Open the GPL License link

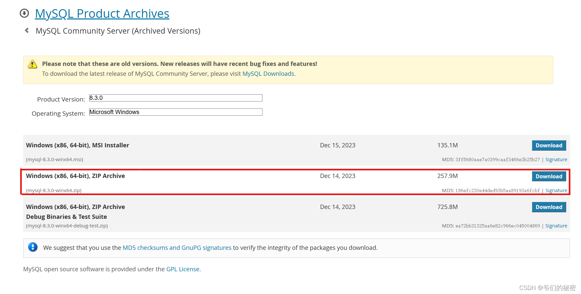[183, 269]
